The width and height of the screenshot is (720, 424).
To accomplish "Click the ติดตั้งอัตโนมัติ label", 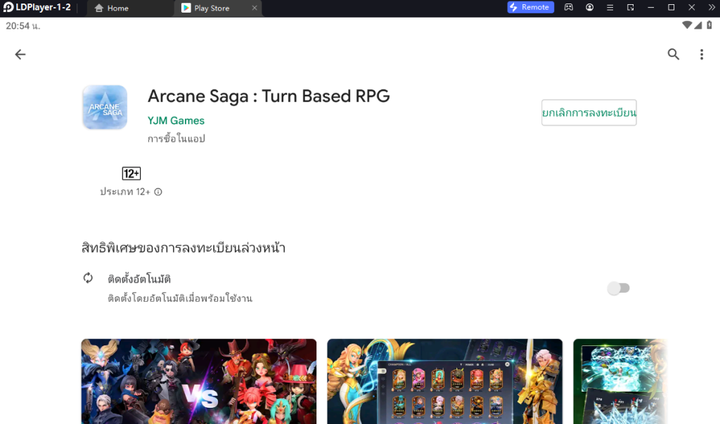I will pos(139,279).
